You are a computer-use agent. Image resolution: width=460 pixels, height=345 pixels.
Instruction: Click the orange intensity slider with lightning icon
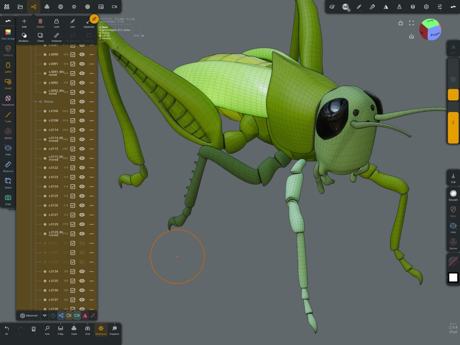pos(453,128)
